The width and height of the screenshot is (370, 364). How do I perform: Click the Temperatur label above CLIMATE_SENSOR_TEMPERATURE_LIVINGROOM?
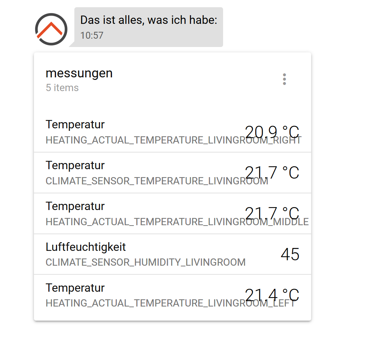point(75,166)
